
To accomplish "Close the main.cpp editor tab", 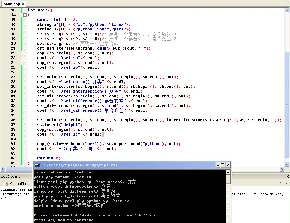I will pos(23,4).
